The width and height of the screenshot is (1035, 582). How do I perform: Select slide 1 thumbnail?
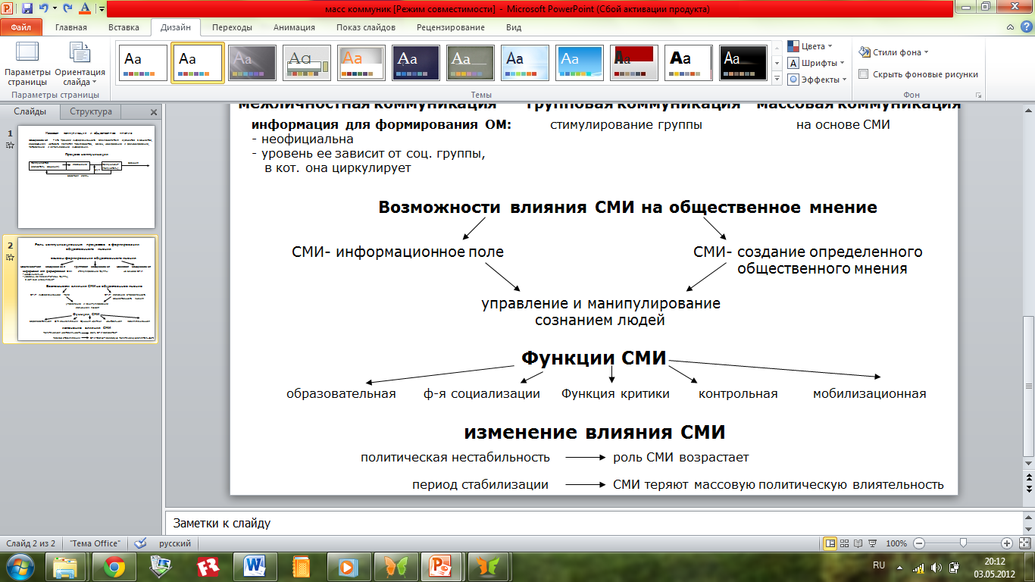click(x=86, y=177)
